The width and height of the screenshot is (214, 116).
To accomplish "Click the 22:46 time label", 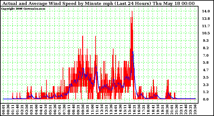I will (186, 110).
